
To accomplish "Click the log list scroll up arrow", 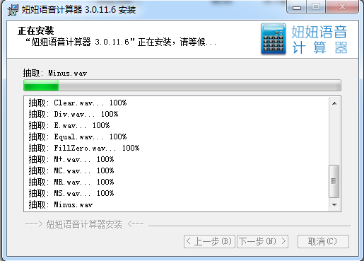I will click(x=334, y=103).
